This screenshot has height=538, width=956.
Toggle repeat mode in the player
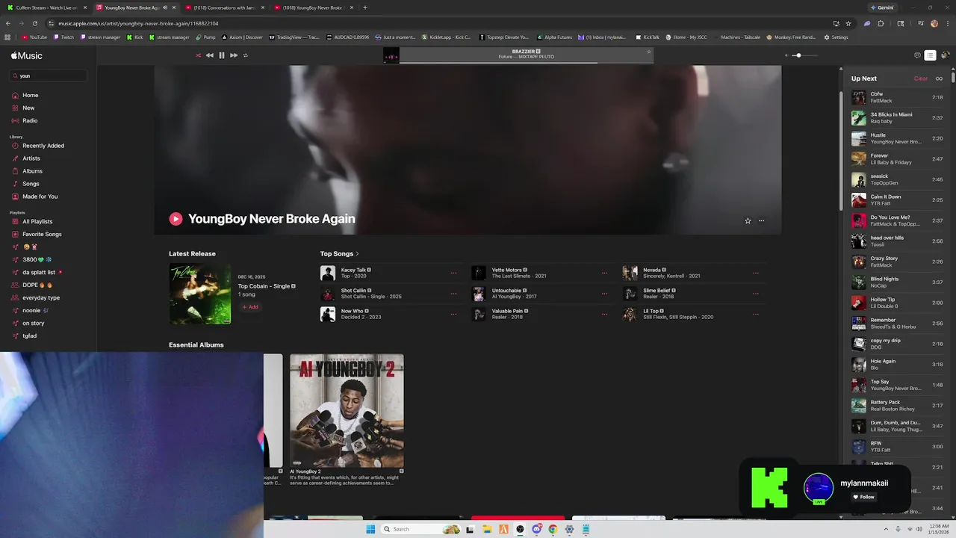(x=245, y=55)
